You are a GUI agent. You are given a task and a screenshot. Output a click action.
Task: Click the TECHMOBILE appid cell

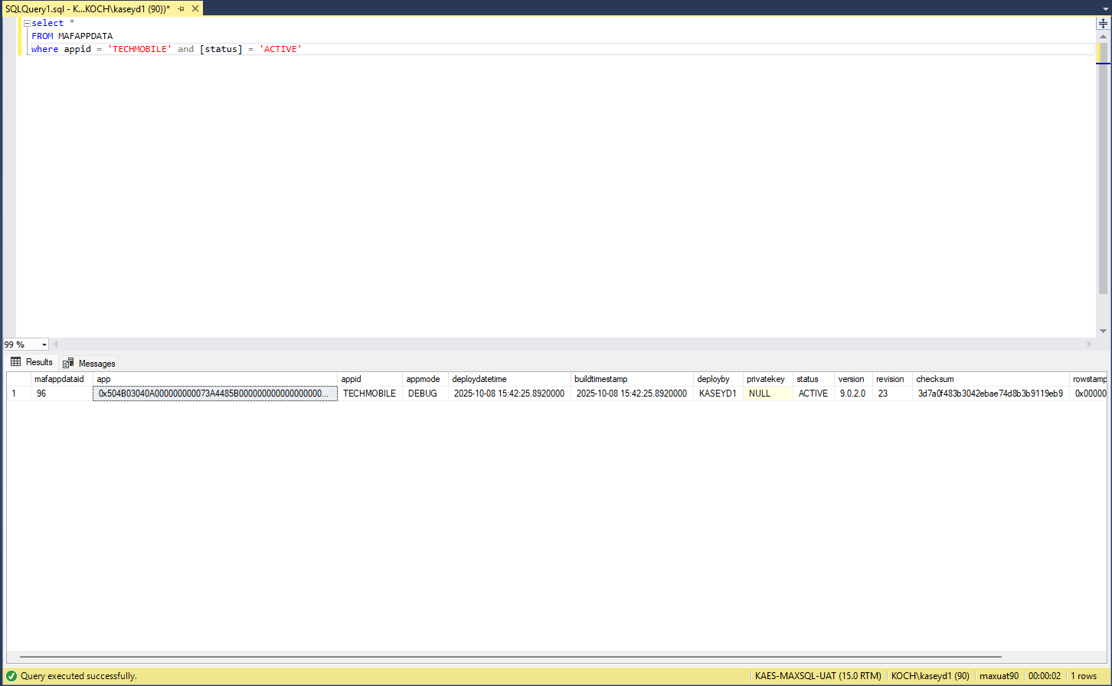[370, 394]
